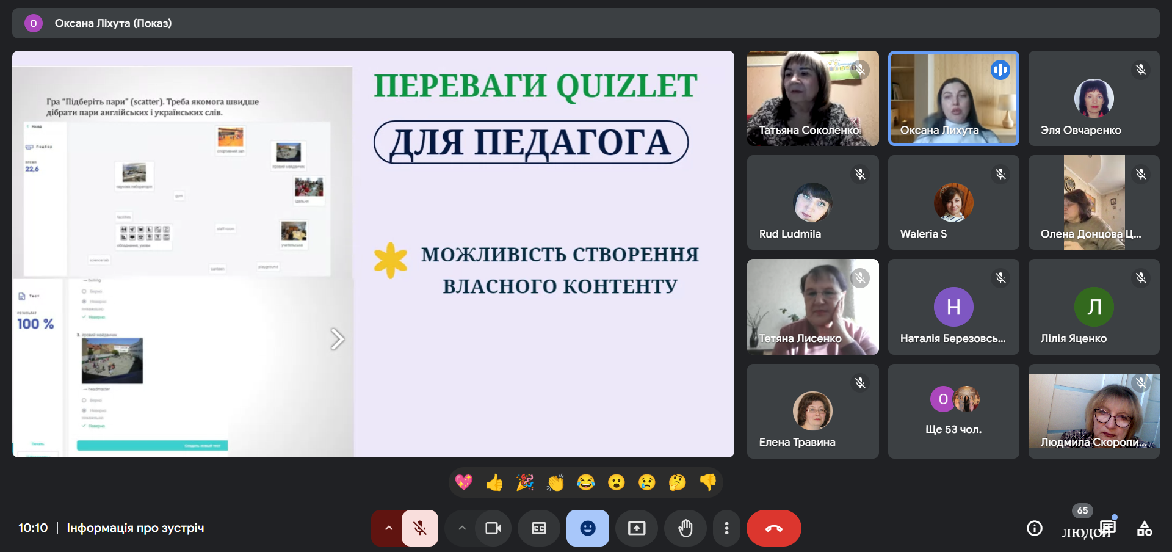This screenshot has width=1172, height=552.
Task: Open the activities shapes icon
Action: click(x=1145, y=528)
